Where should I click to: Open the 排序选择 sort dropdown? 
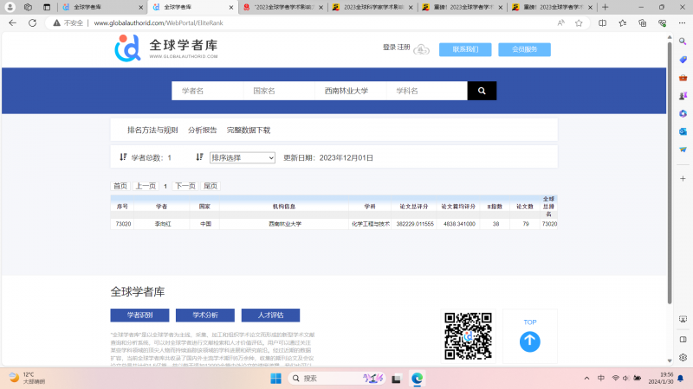click(242, 157)
